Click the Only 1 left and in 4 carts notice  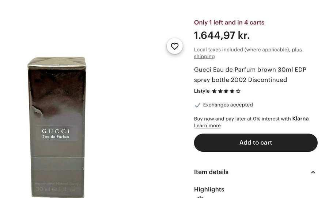point(229,22)
